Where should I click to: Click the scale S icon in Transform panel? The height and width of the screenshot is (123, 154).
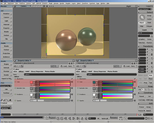coord(152,49)
